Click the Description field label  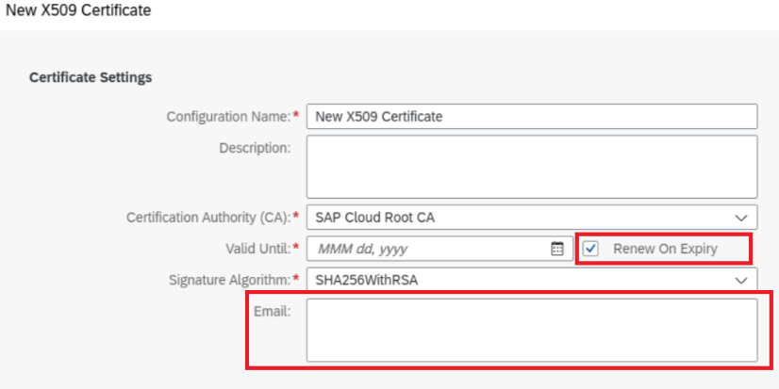pos(255,148)
